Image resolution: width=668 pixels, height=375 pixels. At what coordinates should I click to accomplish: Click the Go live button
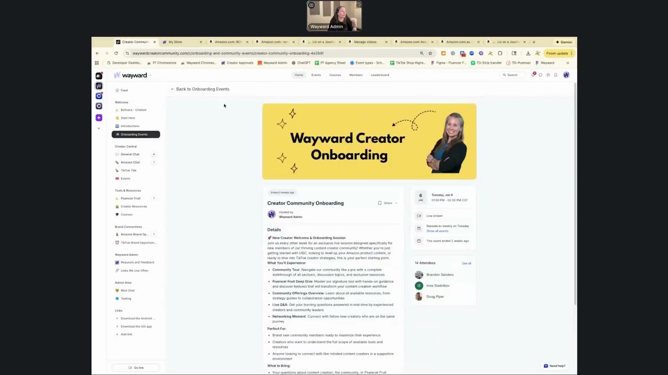(136, 368)
